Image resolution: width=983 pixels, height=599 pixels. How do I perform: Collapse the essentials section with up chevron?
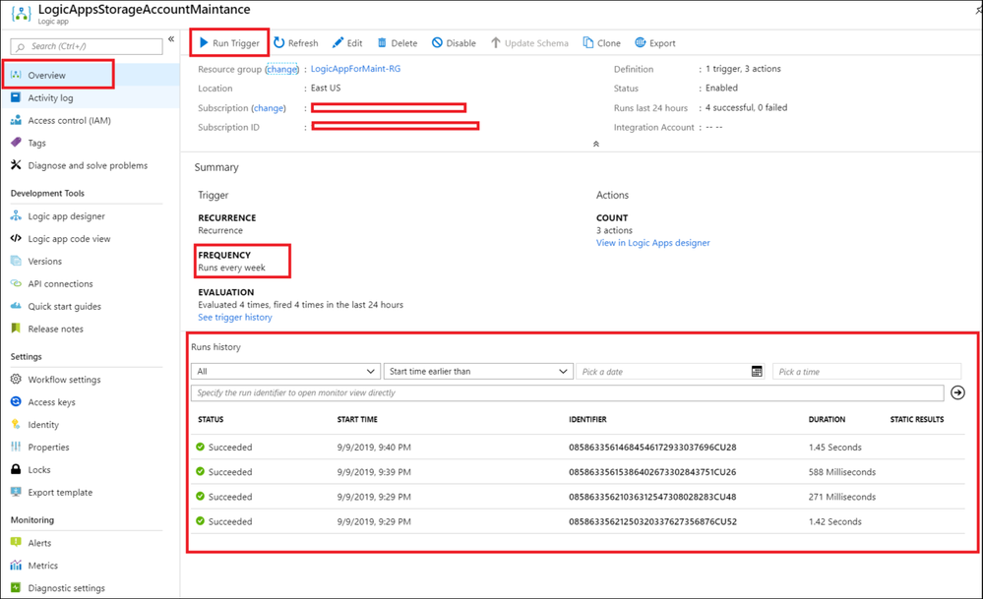(x=595, y=145)
